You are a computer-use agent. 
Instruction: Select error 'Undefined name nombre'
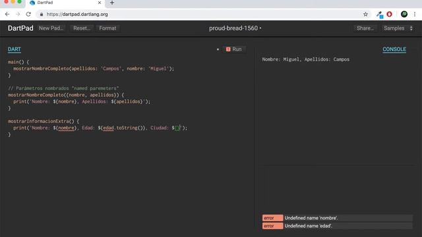point(338,218)
